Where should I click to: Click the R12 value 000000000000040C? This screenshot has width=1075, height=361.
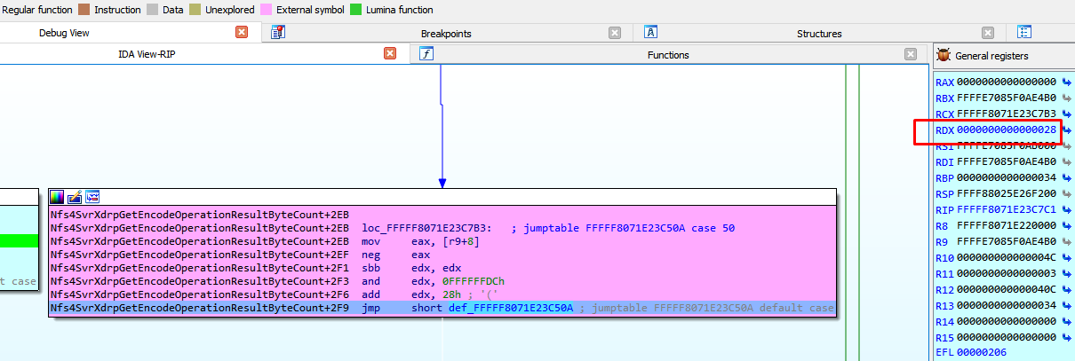pos(1007,289)
